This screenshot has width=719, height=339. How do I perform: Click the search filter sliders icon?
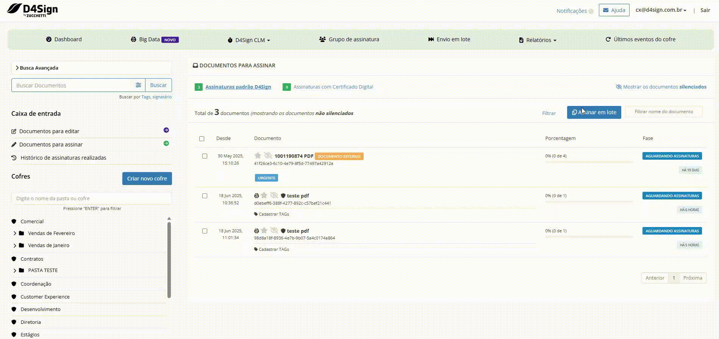pyautogui.click(x=138, y=85)
